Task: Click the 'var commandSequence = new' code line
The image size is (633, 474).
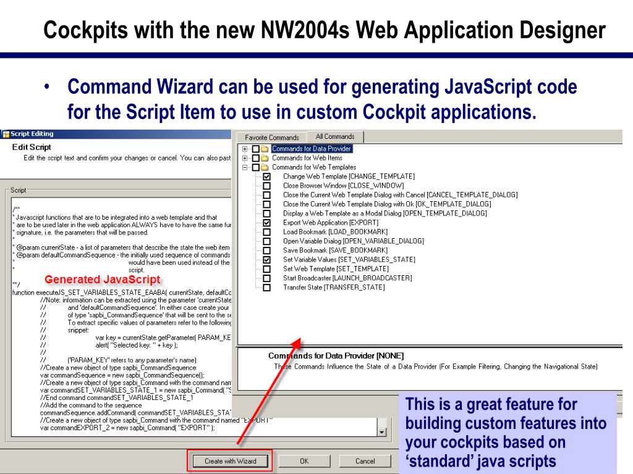Action: 122,375
